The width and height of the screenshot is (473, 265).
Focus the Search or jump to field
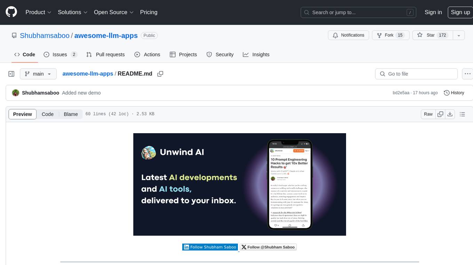tap(359, 12)
